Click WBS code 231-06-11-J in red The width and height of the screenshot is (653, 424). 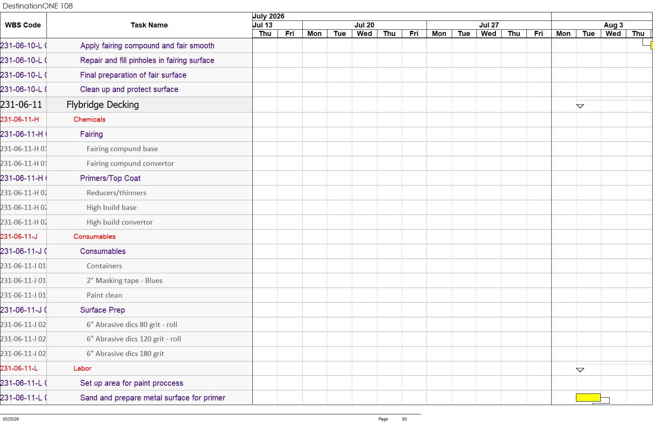(x=19, y=237)
